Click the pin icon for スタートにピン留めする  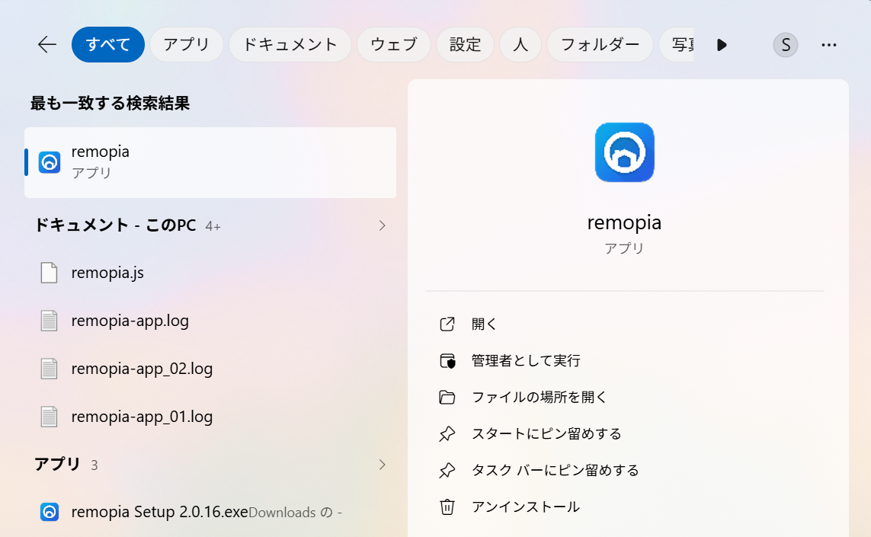point(447,433)
